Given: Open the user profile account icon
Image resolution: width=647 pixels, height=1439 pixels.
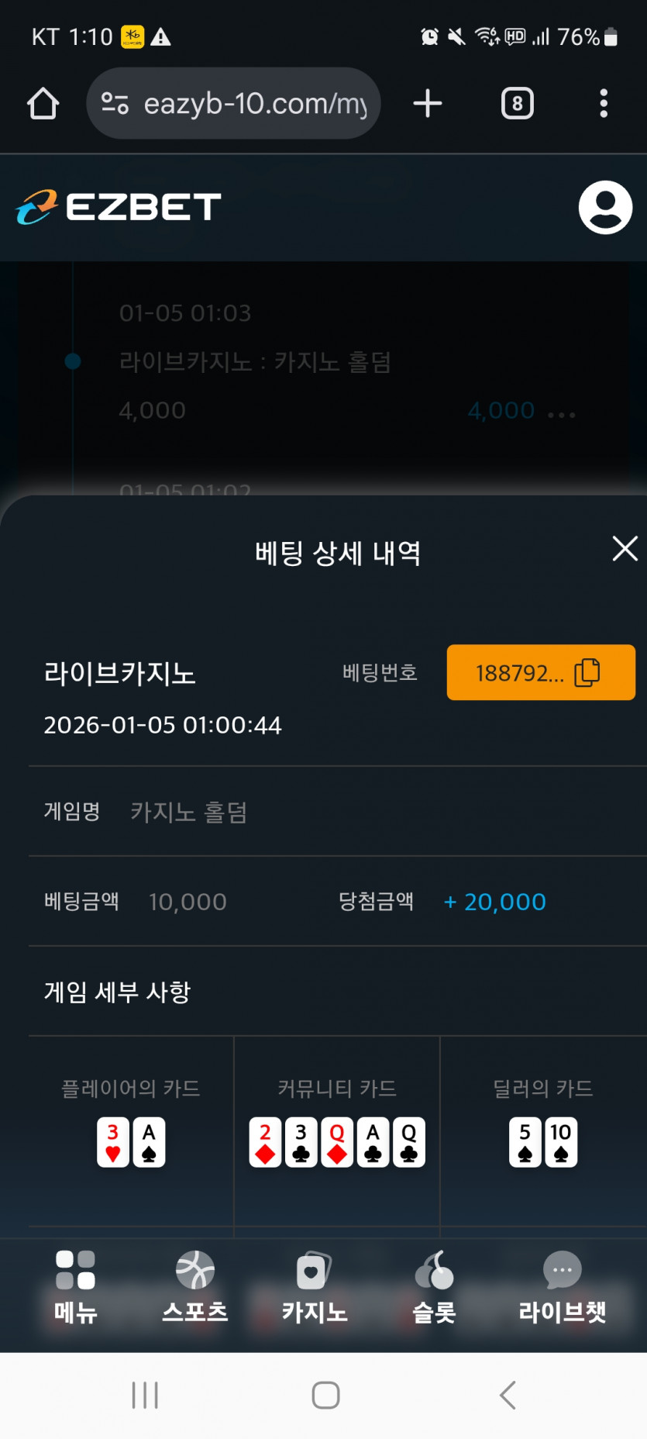Looking at the screenshot, I should click(605, 208).
